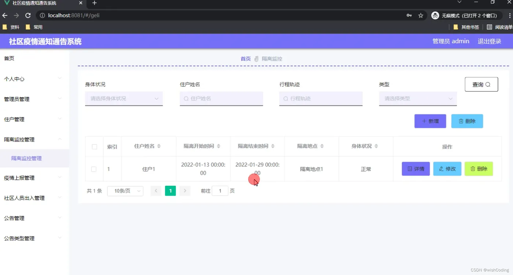This screenshot has height=275, width=513.
Task: Expand the 个人中心 sidebar menu
Action: [34, 79]
